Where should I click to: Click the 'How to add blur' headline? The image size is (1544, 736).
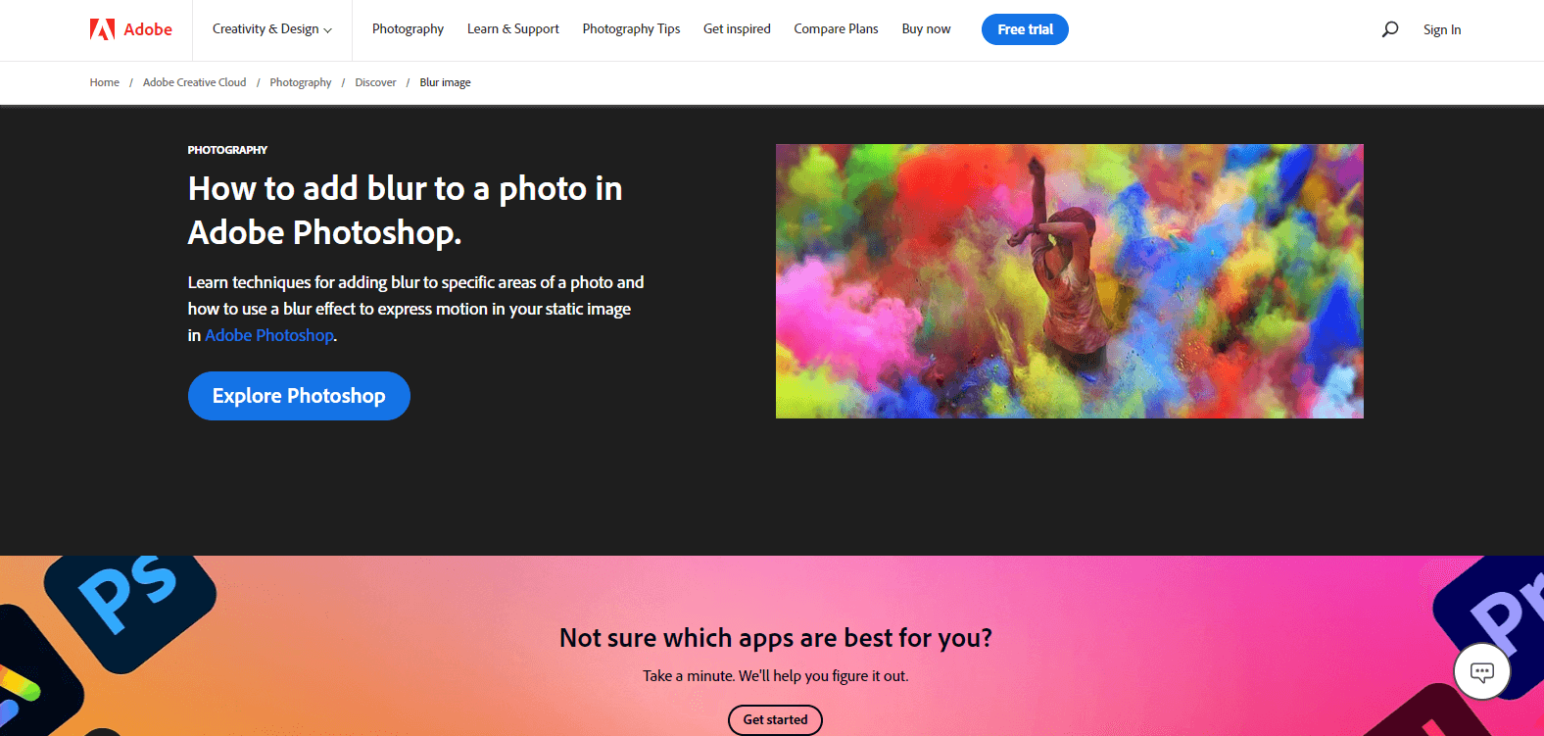click(405, 210)
